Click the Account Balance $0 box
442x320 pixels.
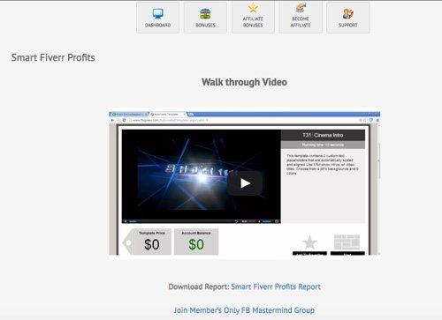[196, 242]
